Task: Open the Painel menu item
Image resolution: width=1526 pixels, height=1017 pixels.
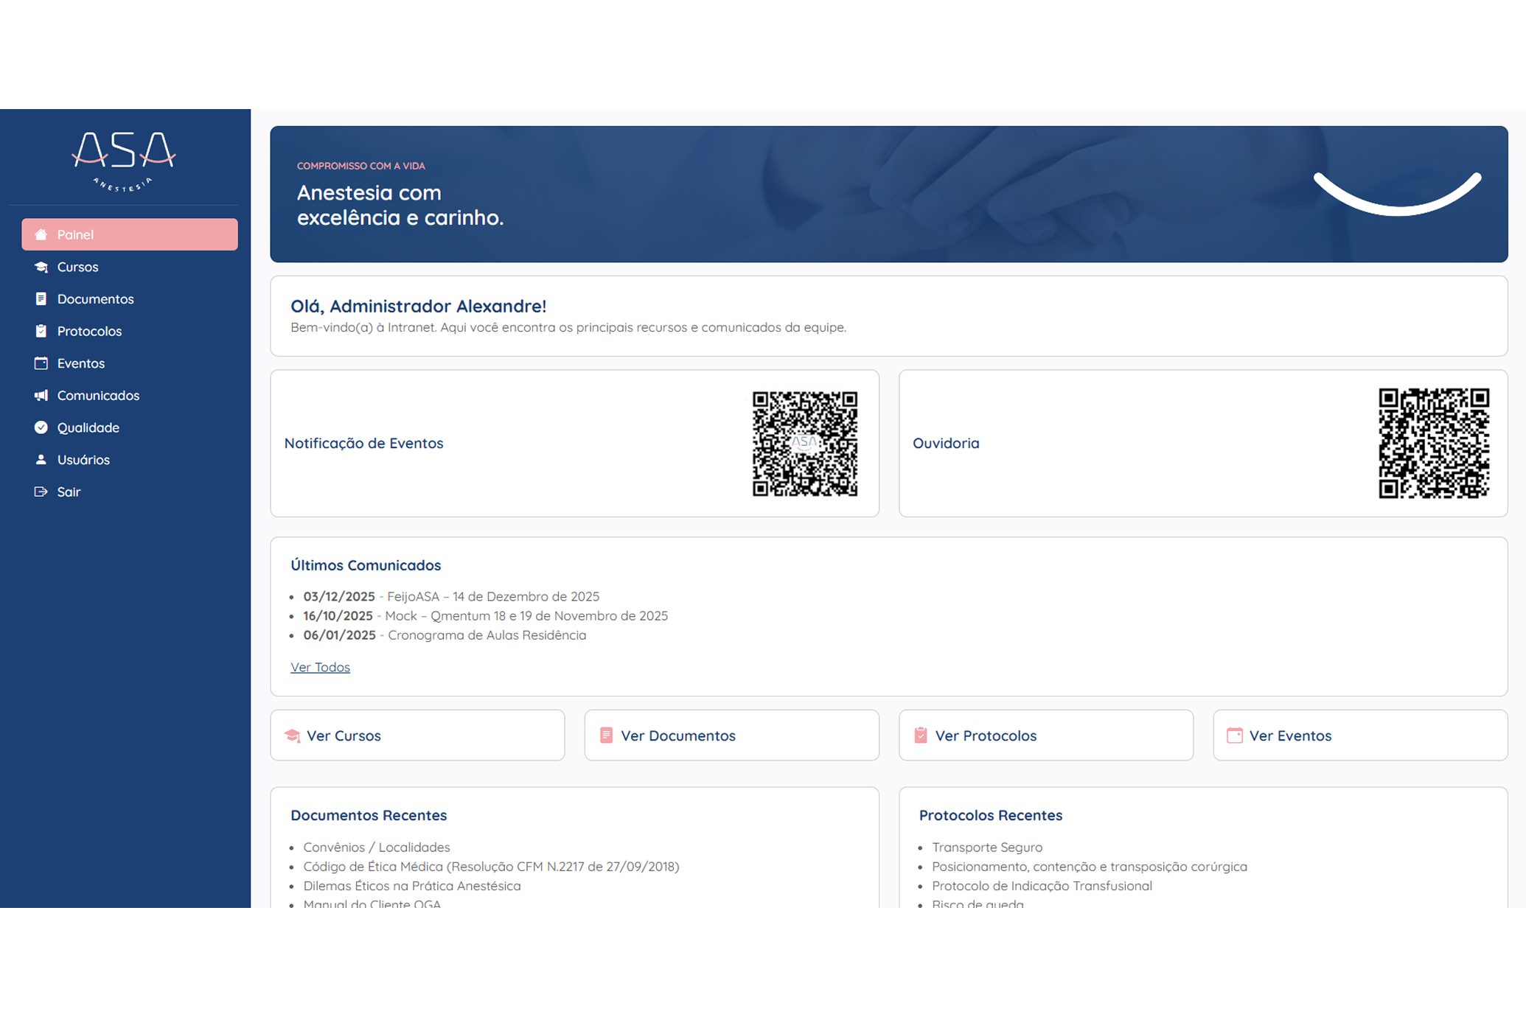Action: (130, 234)
